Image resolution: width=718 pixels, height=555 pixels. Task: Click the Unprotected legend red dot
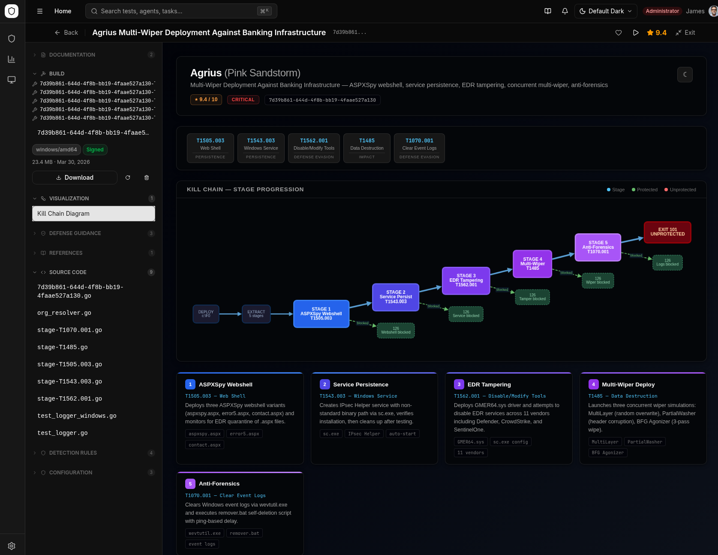tap(666, 190)
